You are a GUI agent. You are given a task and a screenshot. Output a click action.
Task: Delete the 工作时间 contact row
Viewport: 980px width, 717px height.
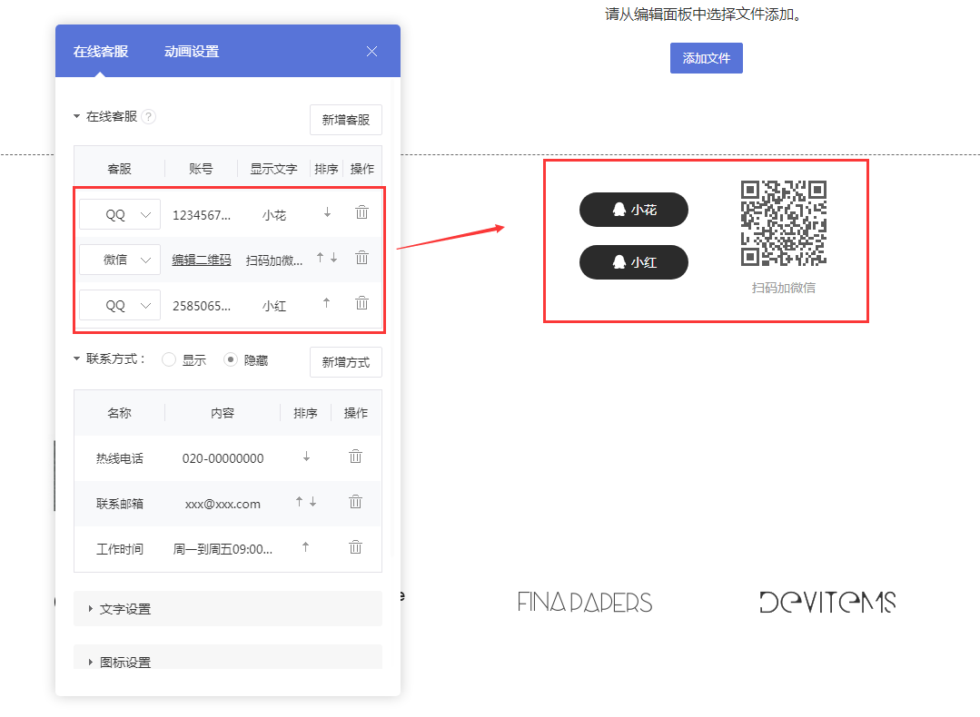point(356,547)
